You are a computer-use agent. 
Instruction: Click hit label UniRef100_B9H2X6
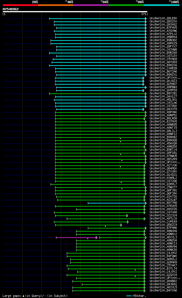[x=163, y=65]
